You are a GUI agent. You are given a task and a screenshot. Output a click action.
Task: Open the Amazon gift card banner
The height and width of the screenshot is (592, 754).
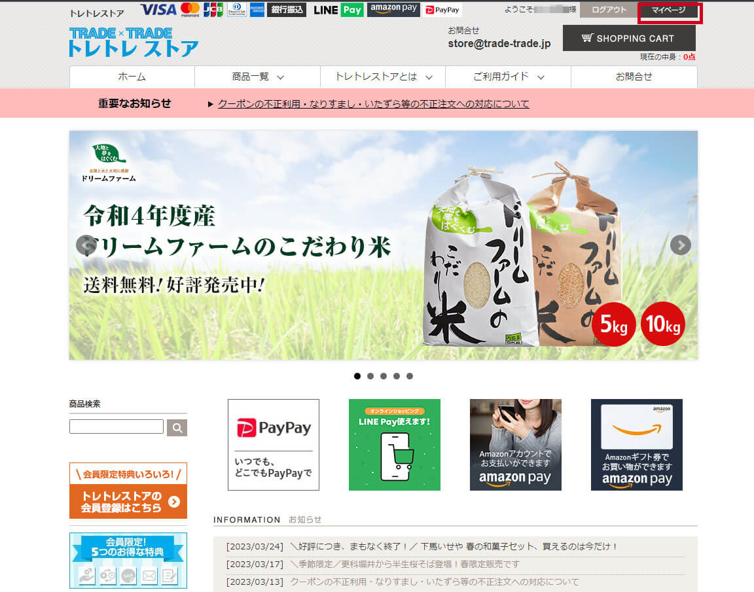(x=636, y=445)
